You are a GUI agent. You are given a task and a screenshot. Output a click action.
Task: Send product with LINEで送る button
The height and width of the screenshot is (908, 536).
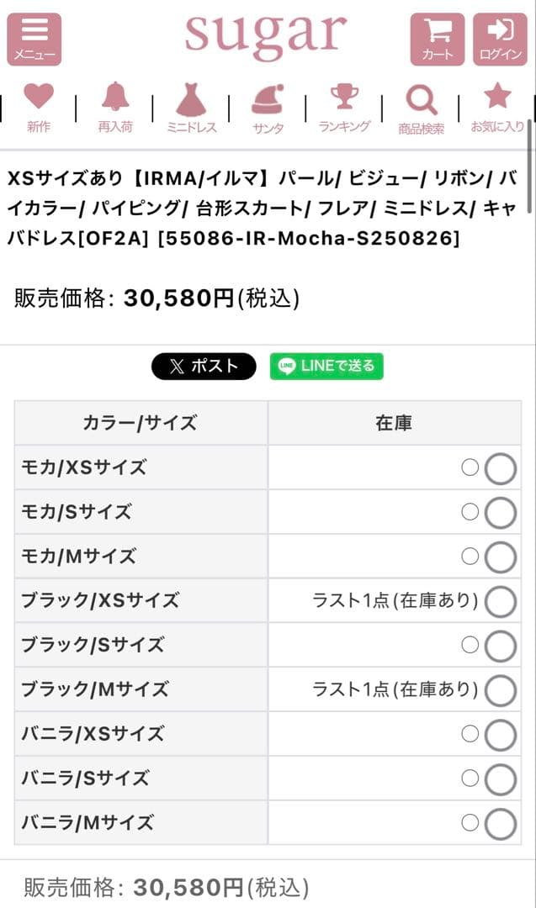pos(326,367)
